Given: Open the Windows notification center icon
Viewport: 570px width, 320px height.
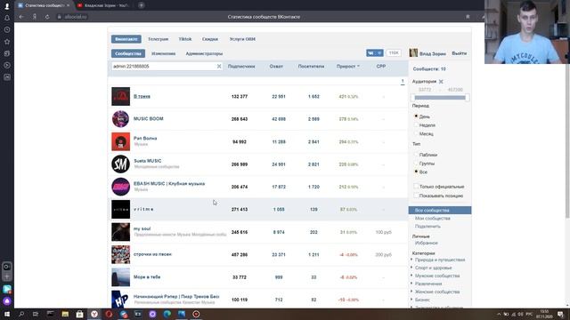Looking at the screenshot, I should [x=561, y=314].
